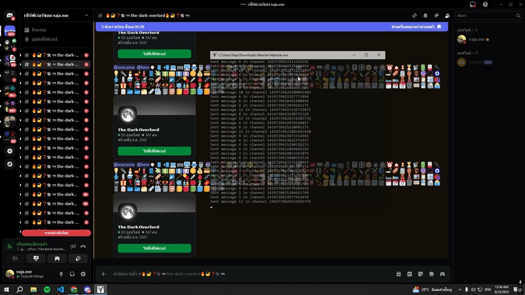Open the attachment plus menu in message bar
525x295 pixels.
[x=103, y=274]
